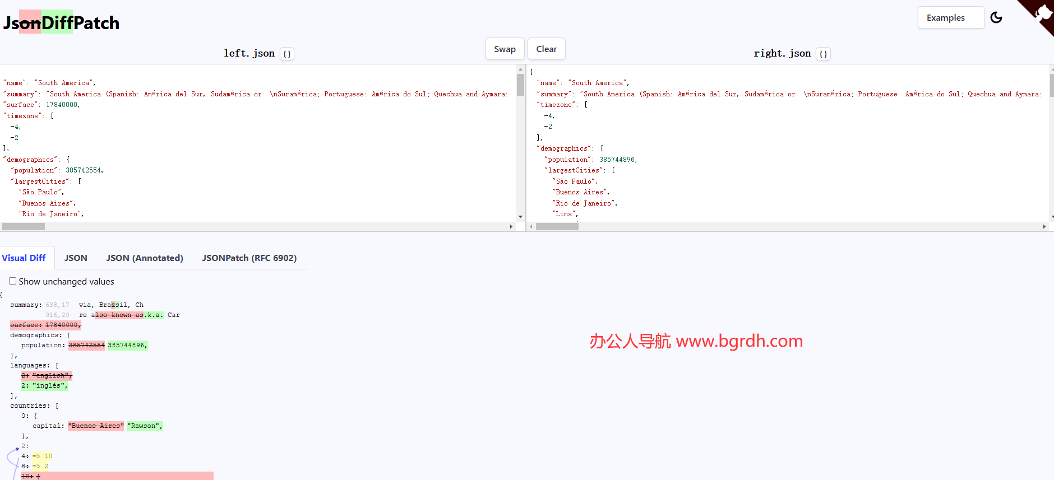This screenshot has height=480, width=1054.
Task: Click left editor's scroll-down arrow
Action: click(520, 217)
